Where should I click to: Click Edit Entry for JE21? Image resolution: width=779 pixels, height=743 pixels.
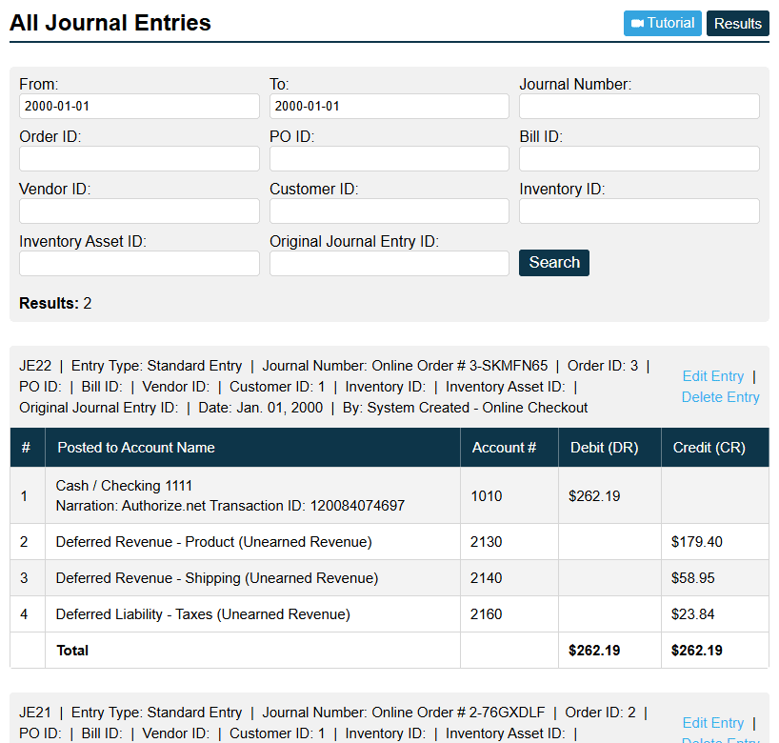click(x=713, y=723)
